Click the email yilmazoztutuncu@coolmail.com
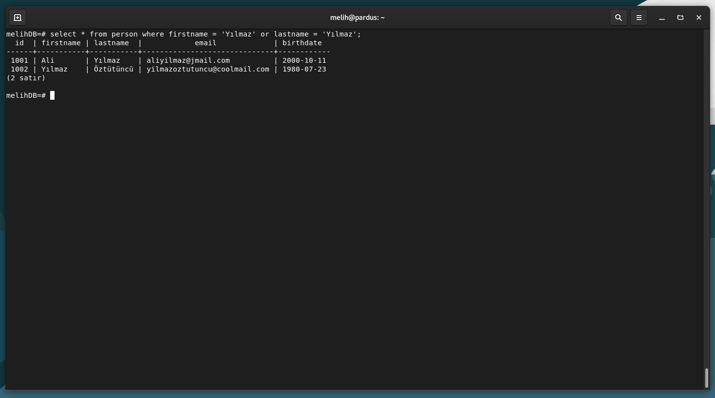715x398 pixels. (x=208, y=69)
